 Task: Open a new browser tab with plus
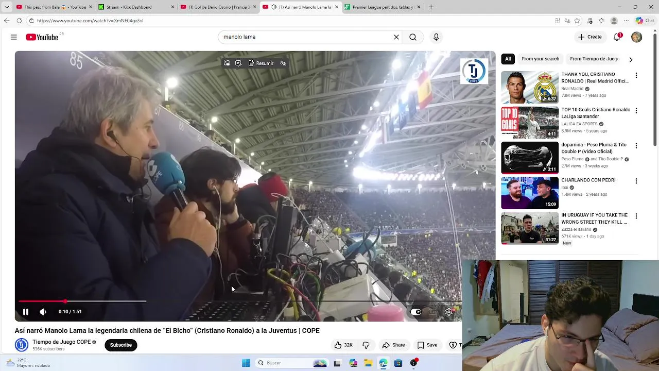coord(431,7)
